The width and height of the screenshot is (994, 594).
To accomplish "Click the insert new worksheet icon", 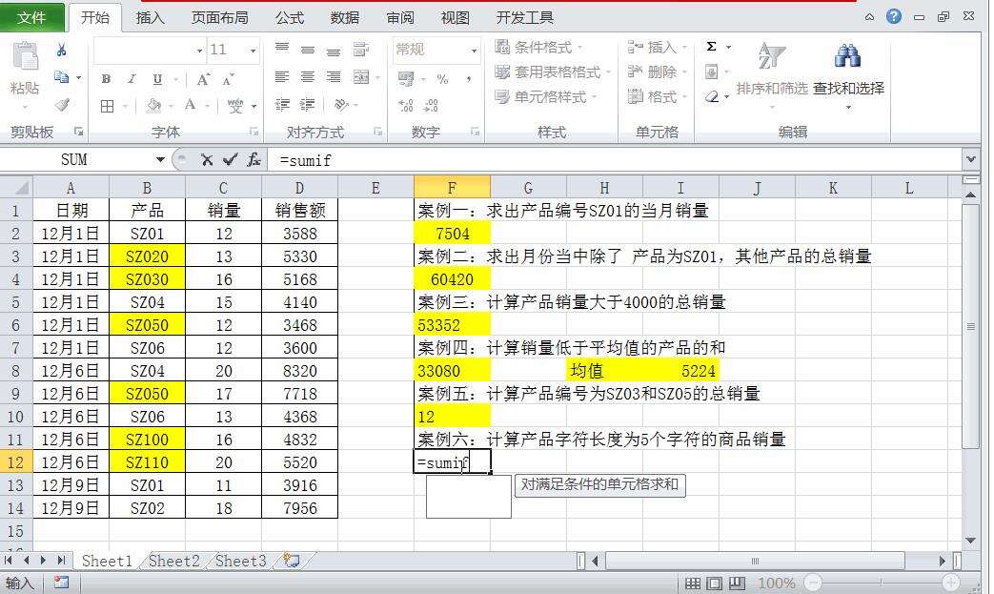I will (291, 561).
